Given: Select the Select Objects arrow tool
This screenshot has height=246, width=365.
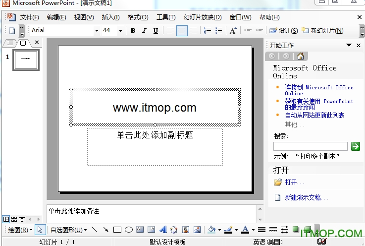Looking at the screenshot, I should tap(40, 230).
